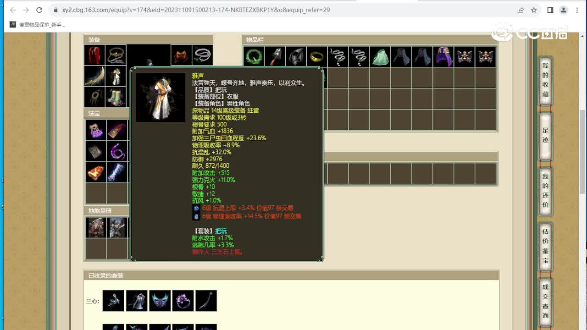Open 我的还价 sidebar button
This screenshot has width=587, height=330.
tap(545, 191)
